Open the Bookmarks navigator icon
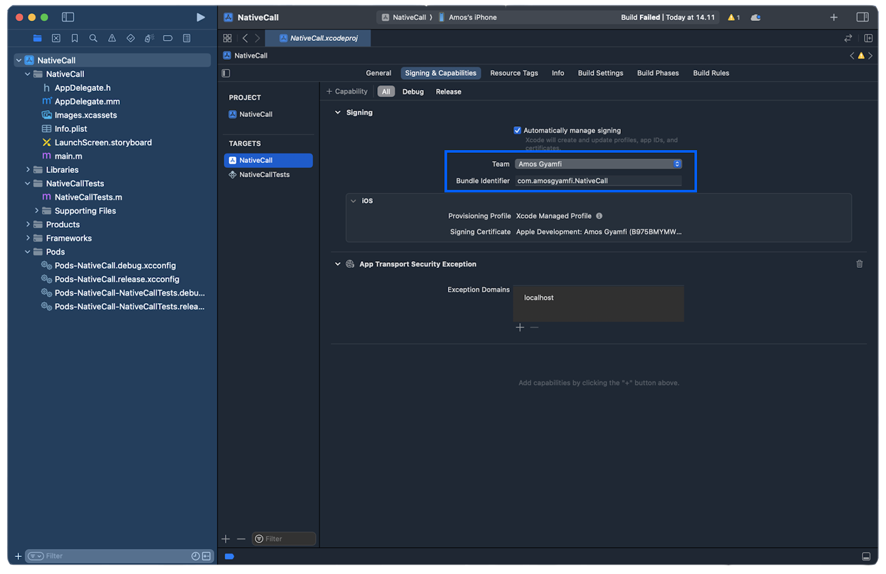The width and height of the screenshot is (886, 574). click(75, 38)
